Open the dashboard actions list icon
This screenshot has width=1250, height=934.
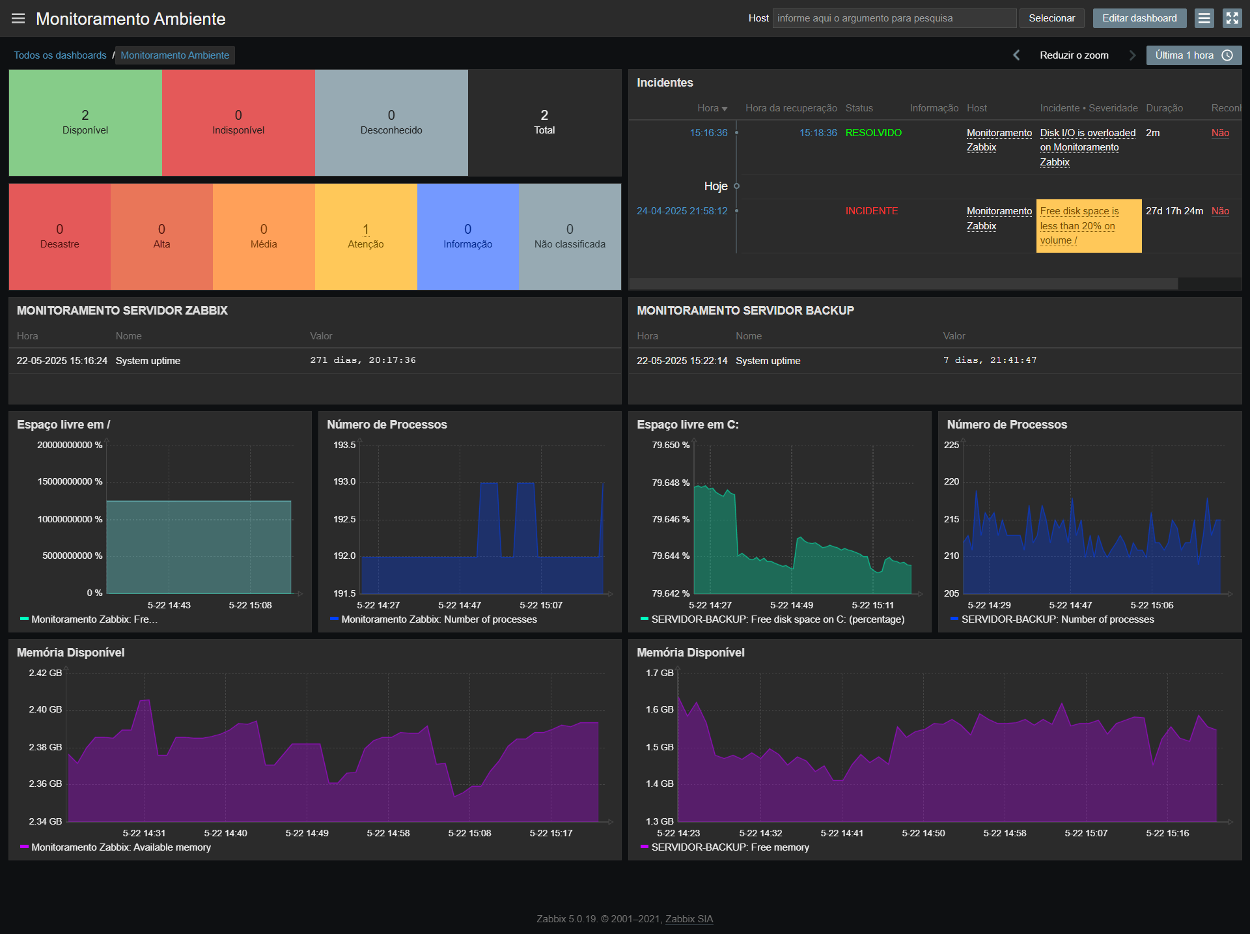pyautogui.click(x=1204, y=18)
